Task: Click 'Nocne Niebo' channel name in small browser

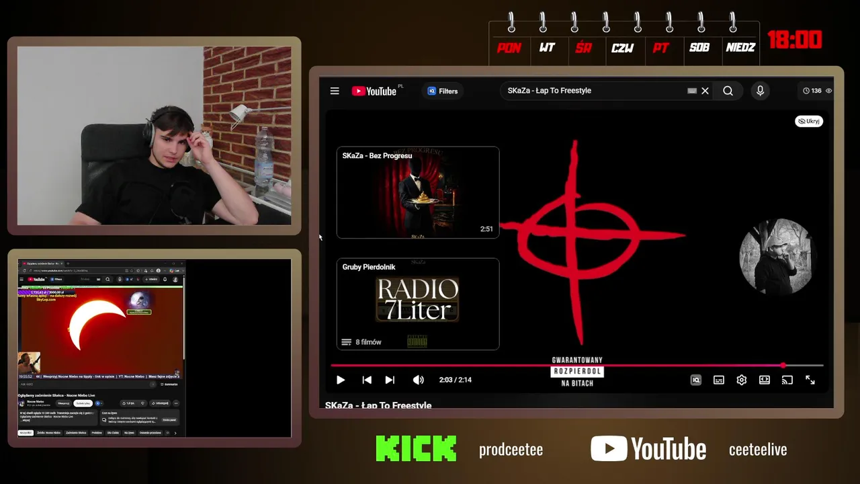Action: point(36,401)
